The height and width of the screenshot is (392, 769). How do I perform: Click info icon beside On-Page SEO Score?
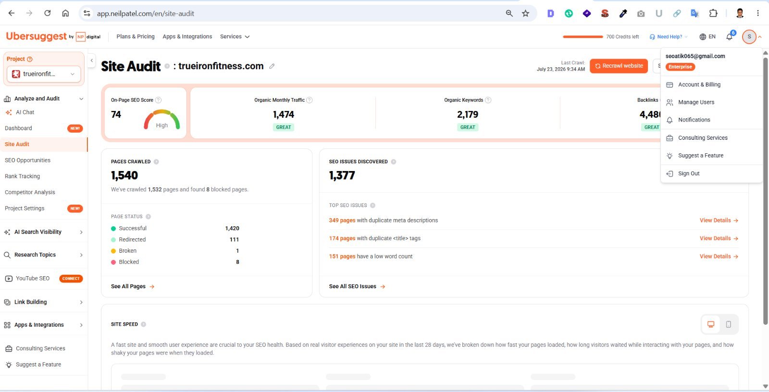click(158, 100)
